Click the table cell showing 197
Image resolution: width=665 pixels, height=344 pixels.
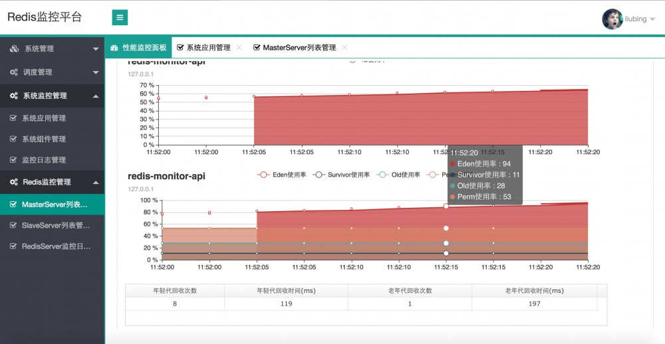coord(535,303)
